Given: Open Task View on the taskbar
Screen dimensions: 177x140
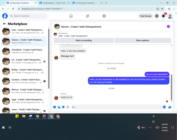Looking at the screenshot, I should pyautogui.click(x=10, y=127).
